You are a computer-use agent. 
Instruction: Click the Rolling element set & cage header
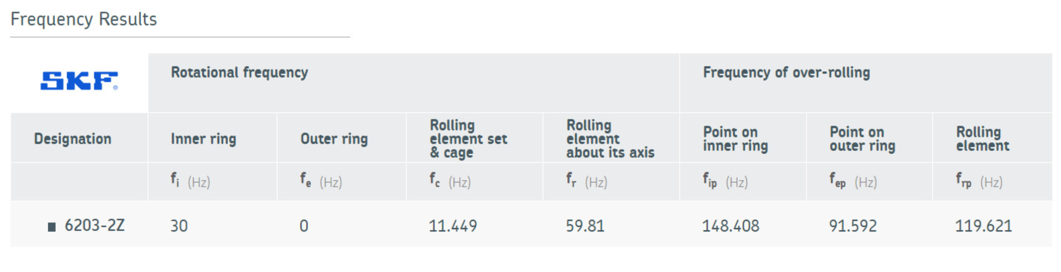tap(468, 139)
